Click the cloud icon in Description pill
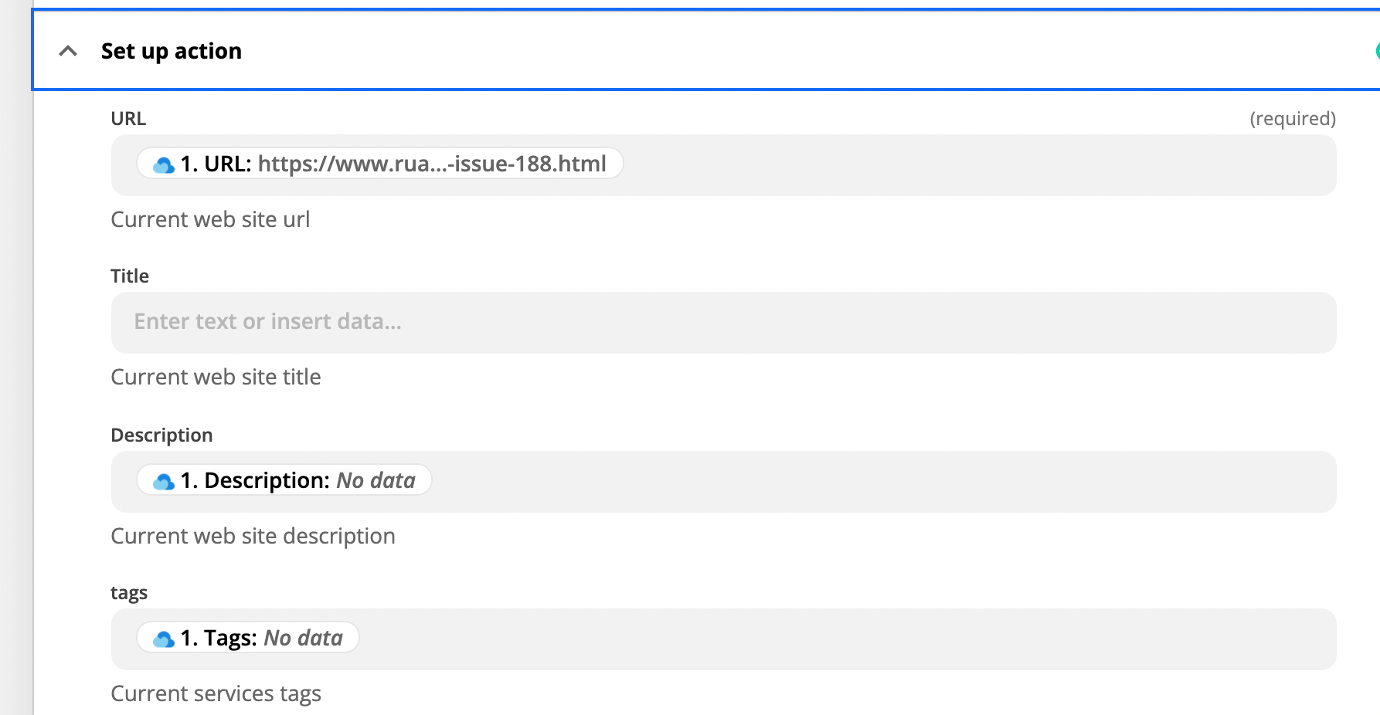The width and height of the screenshot is (1380, 715). [163, 481]
